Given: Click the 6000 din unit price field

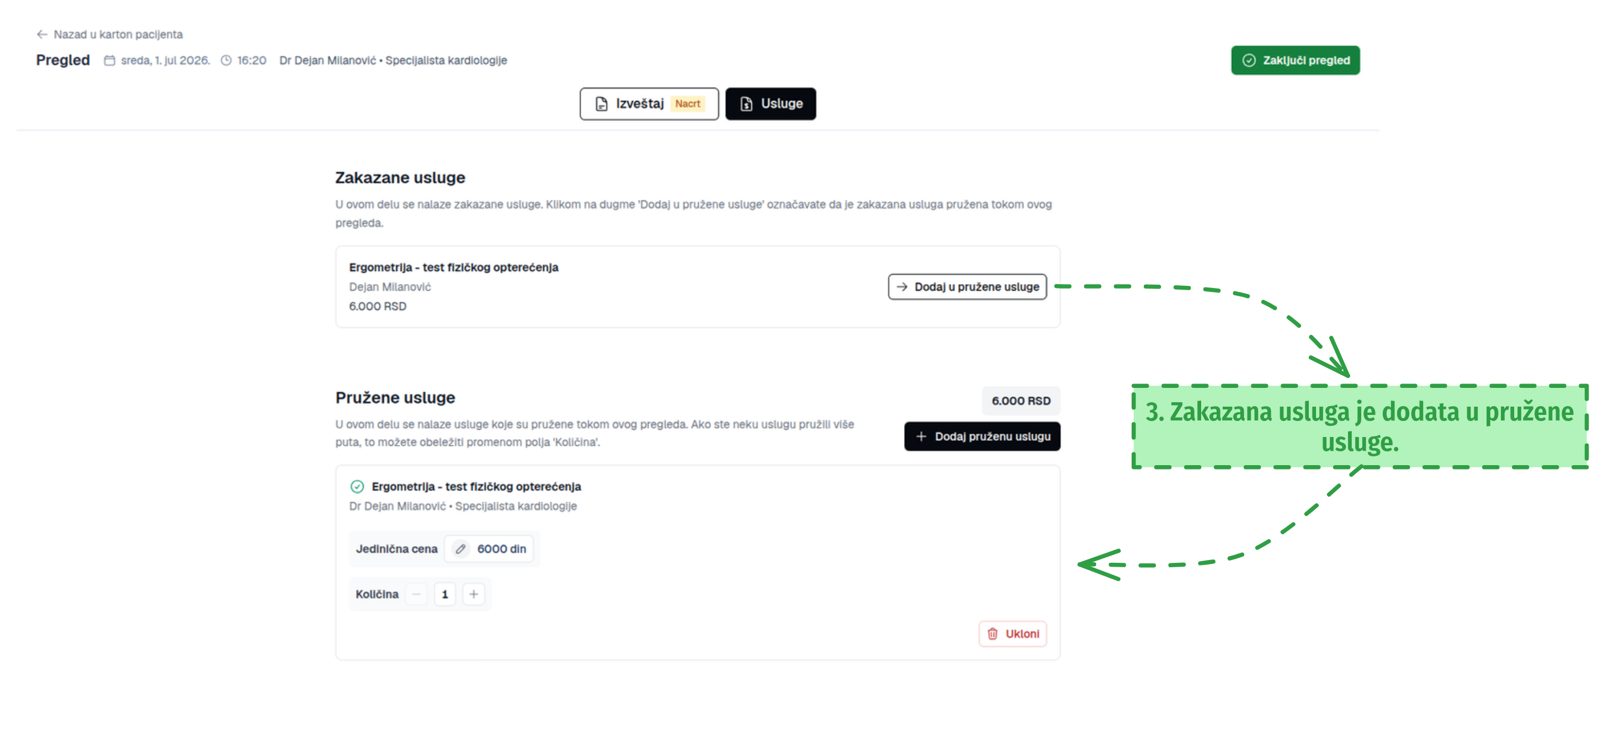Looking at the screenshot, I should (x=489, y=549).
